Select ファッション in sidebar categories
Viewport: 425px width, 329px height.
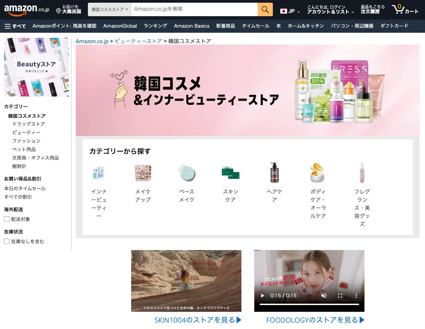(x=26, y=141)
